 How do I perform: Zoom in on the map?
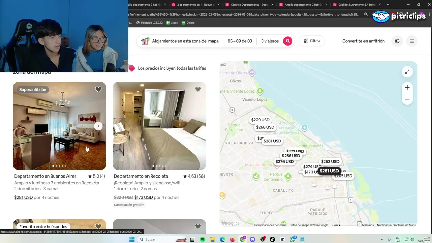(407, 88)
